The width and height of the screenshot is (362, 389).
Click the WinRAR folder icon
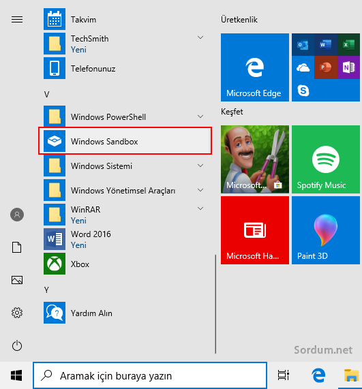pos(55,215)
